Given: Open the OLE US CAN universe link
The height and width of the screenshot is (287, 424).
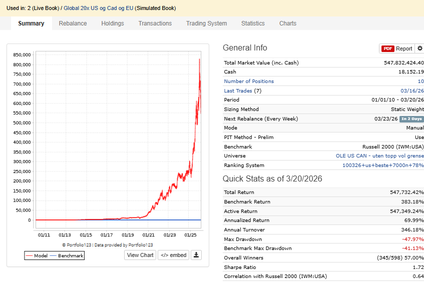Looking at the screenshot, I should pos(379,156).
